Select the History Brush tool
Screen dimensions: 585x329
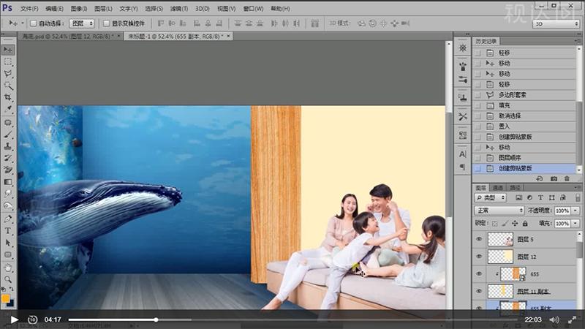[8, 158]
